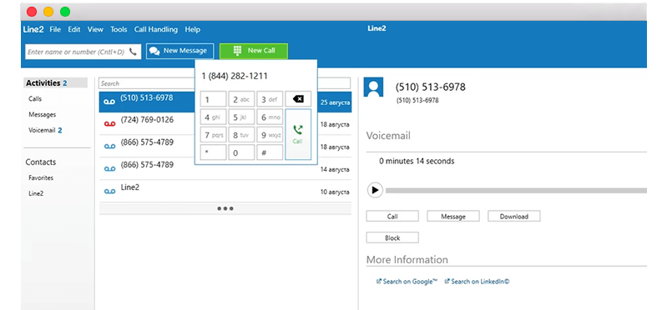
Task: Open the Edit menu
Action: point(74,29)
